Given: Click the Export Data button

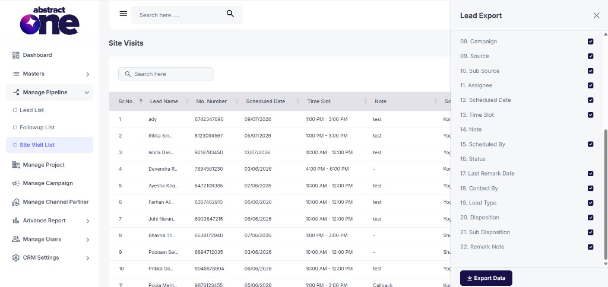Looking at the screenshot, I should [486, 278].
